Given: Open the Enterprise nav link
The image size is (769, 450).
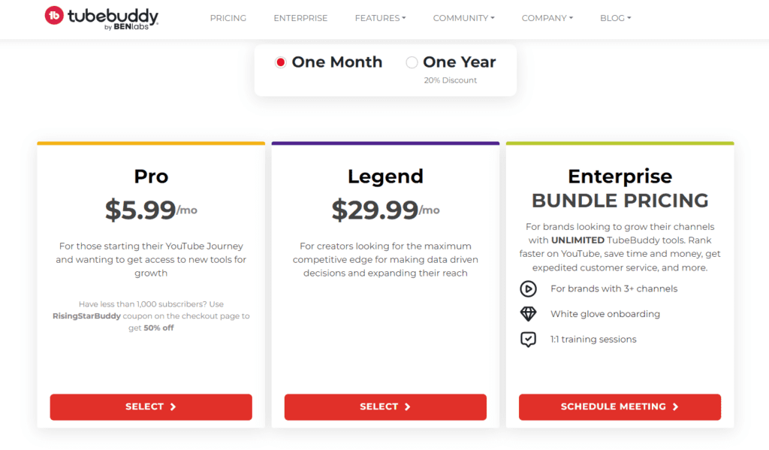Looking at the screenshot, I should tap(300, 18).
